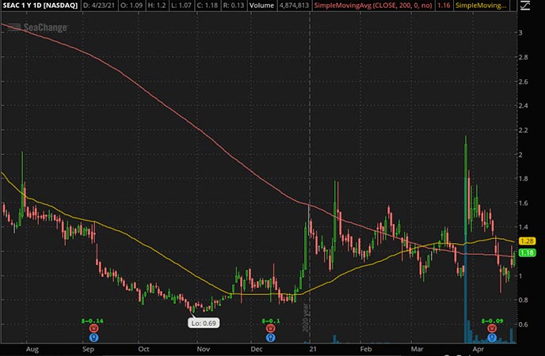This screenshot has width=545, height=356.
Task: Click the -0.09 earnings value in April
Action: [x=492, y=321]
